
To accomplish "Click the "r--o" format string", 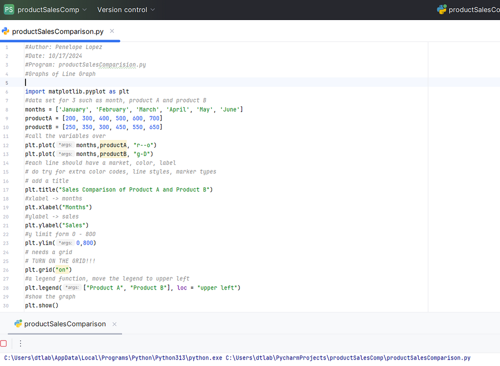I will coord(143,145).
